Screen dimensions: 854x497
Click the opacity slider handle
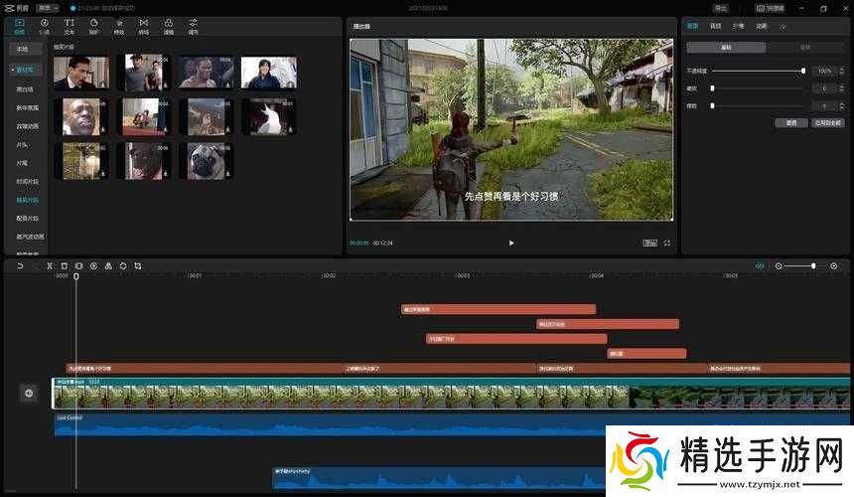[803, 72]
